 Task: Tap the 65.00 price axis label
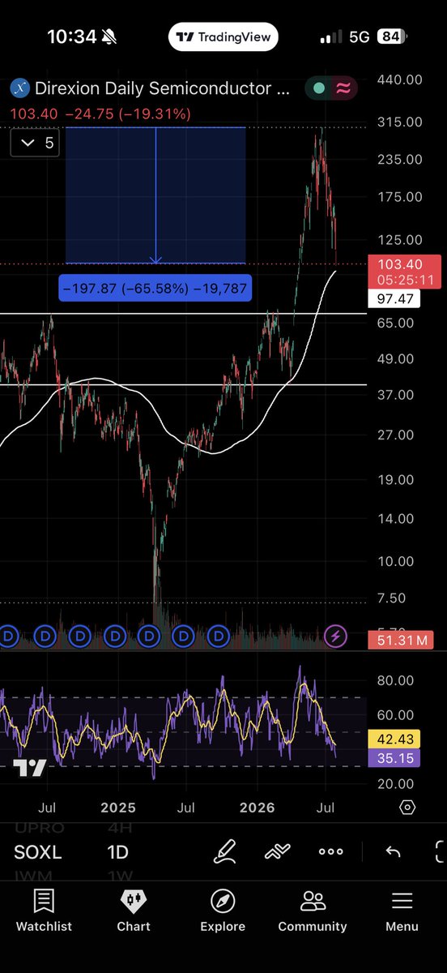point(395,322)
